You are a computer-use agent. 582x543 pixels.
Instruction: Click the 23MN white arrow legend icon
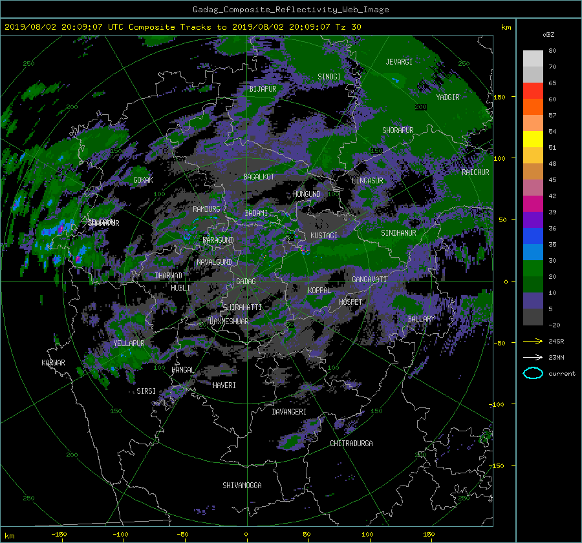click(533, 357)
